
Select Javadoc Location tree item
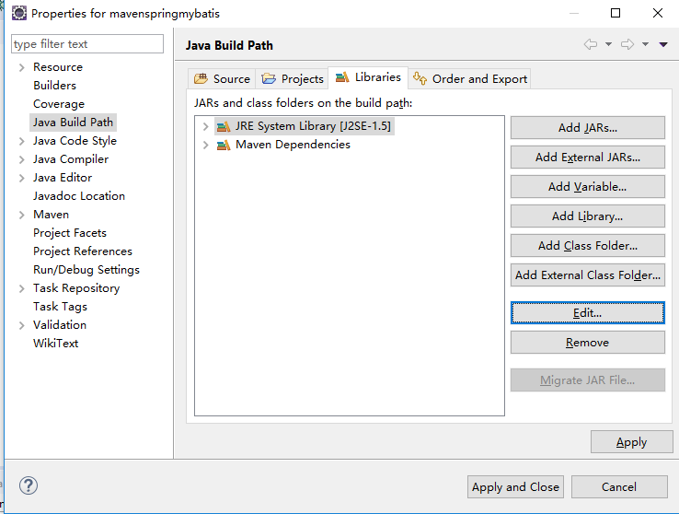point(79,196)
